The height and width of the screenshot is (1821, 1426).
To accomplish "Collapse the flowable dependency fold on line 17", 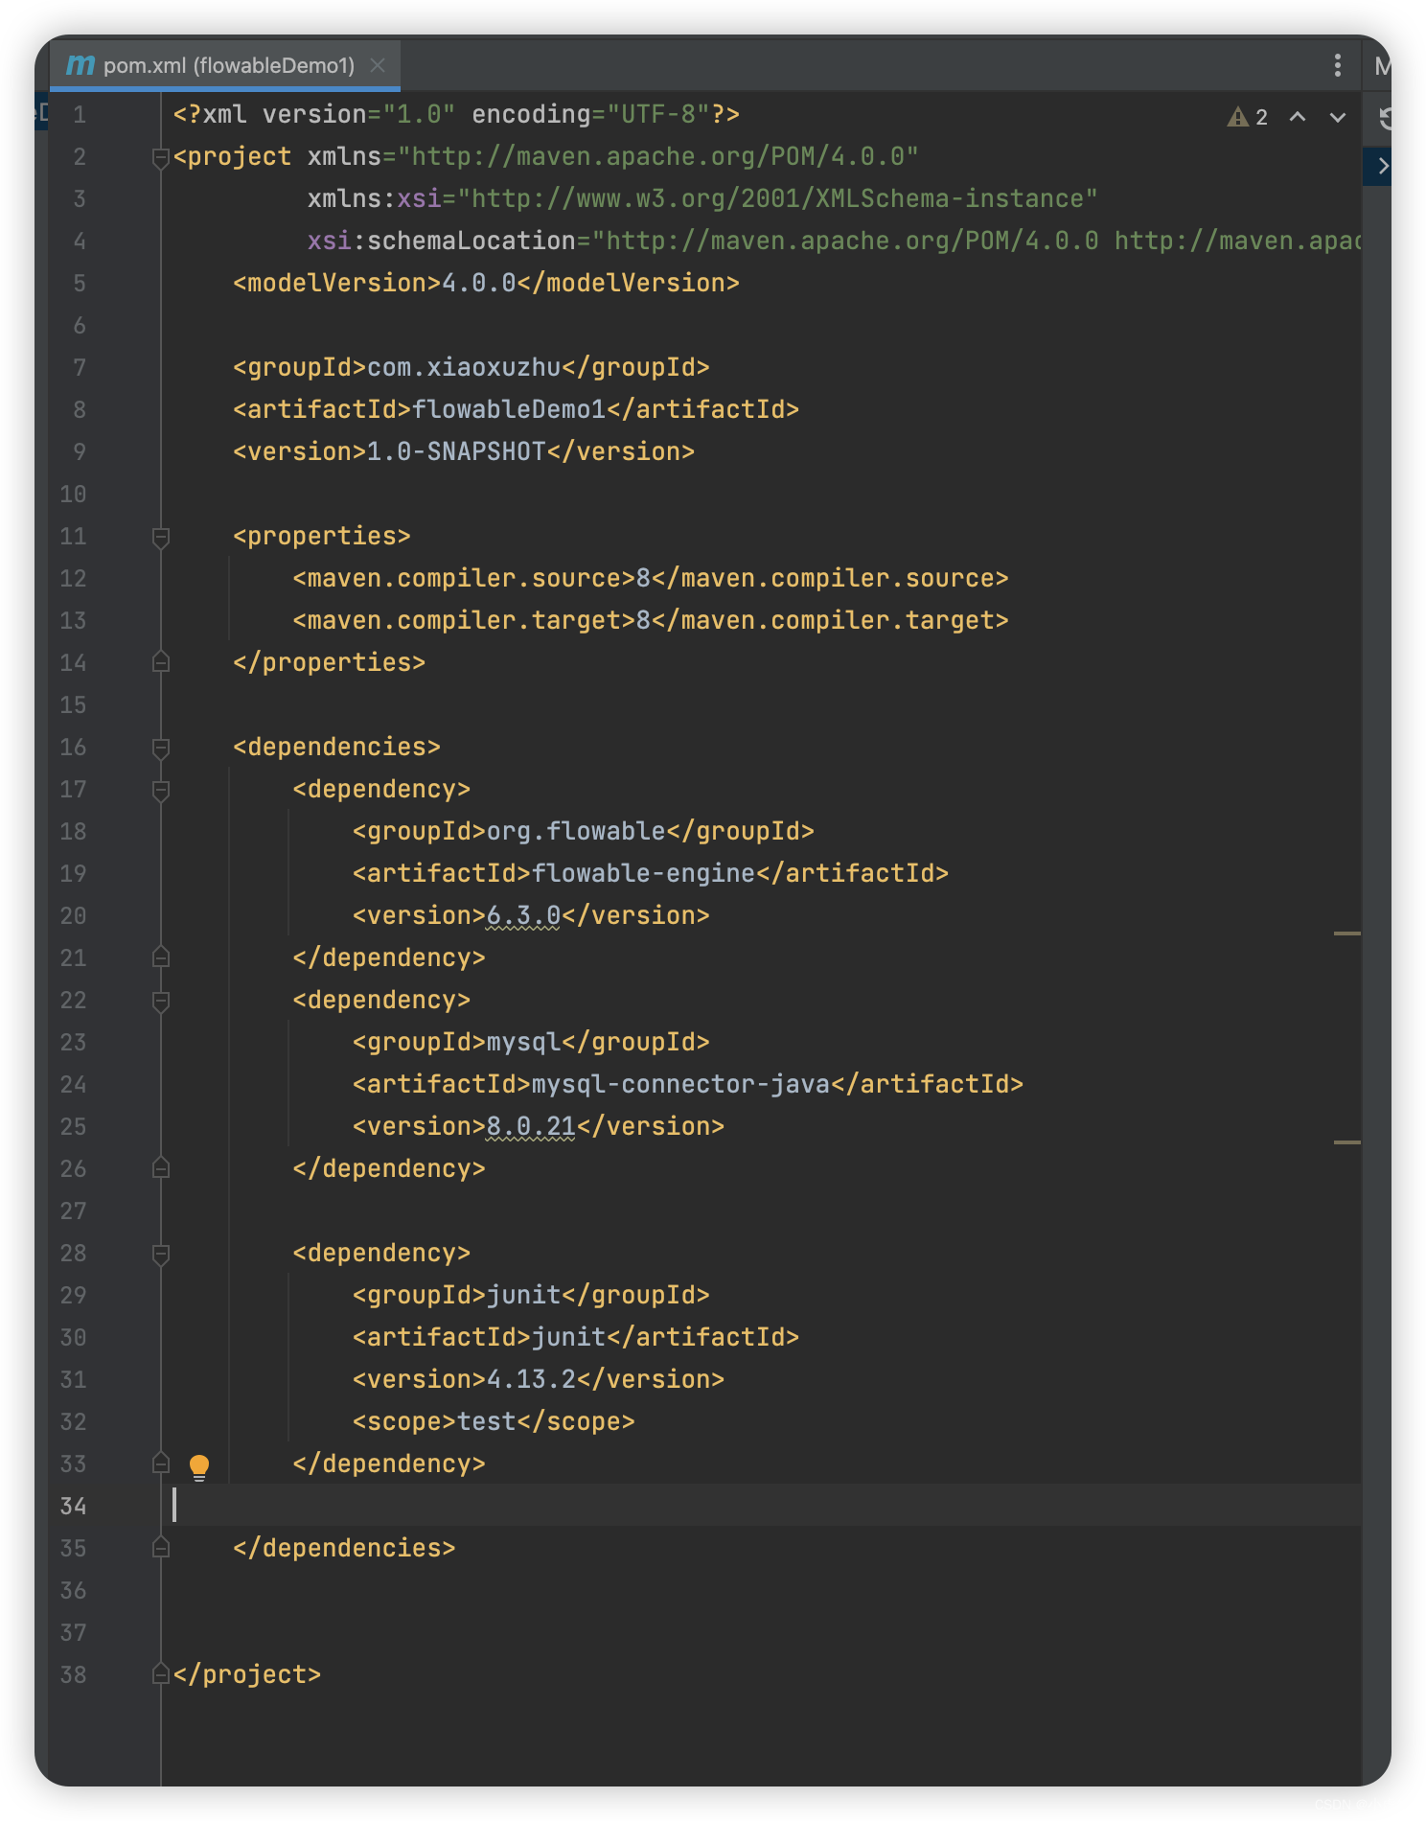I will (x=161, y=790).
